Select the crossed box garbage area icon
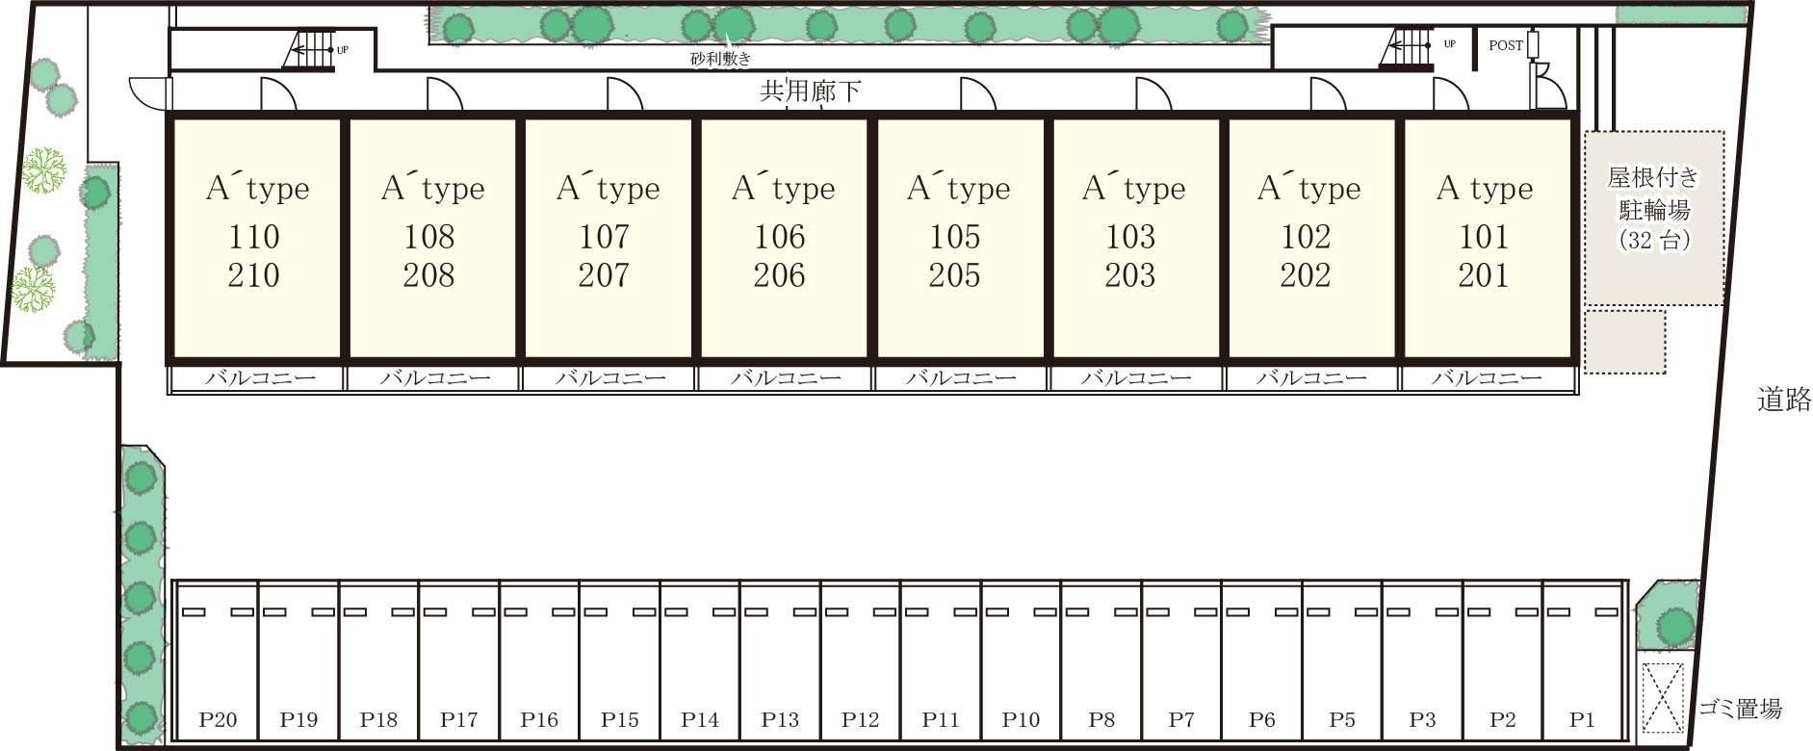This screenshot has height=751, width=1813. [1662, 698]
